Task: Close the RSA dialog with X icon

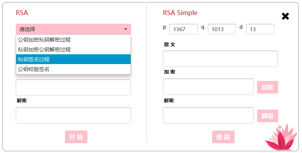Action: (x=285, y=16)
